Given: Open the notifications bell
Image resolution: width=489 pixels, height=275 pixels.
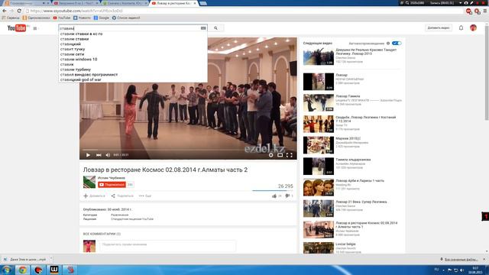Looking at the screenshot, I should tap(461, 27).
